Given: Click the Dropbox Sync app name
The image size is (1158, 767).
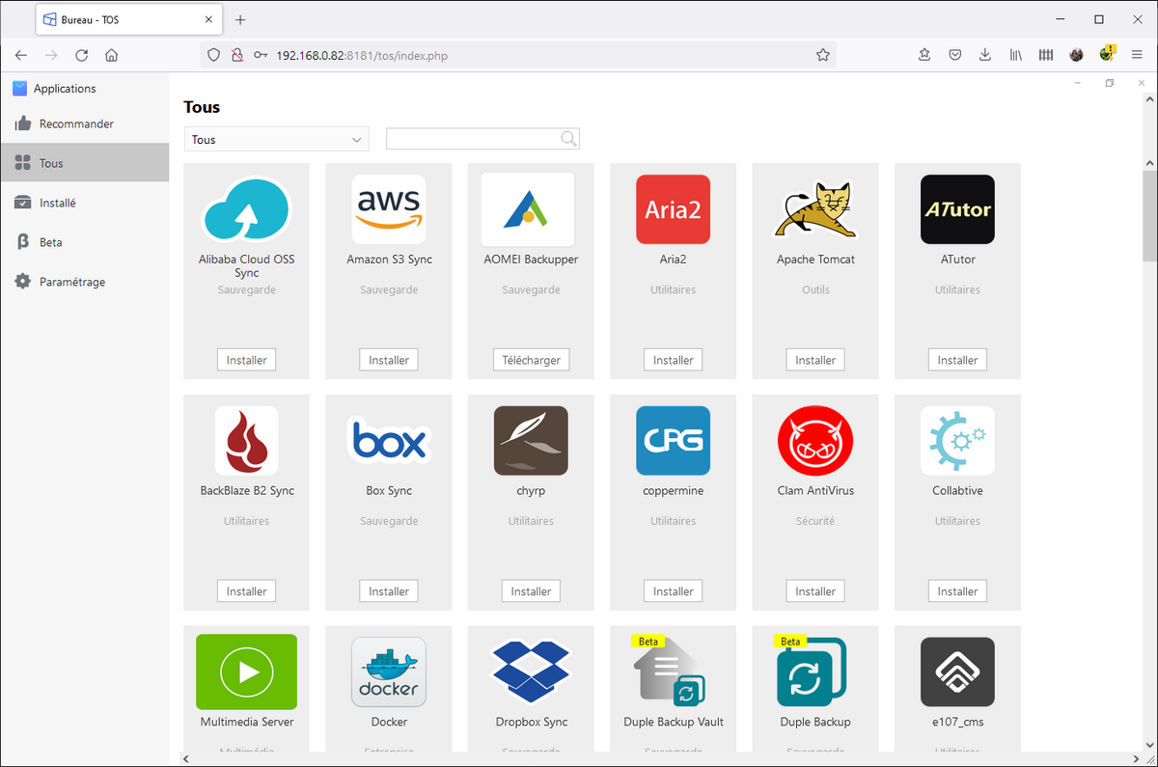Looking at the screenshot, I should (532, 722).
